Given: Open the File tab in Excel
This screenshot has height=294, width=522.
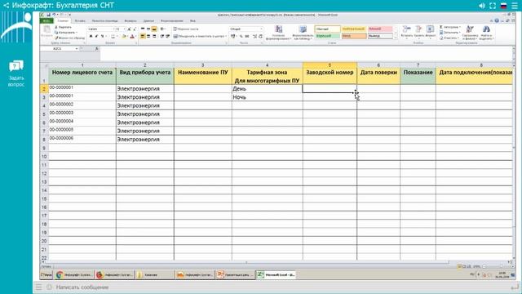Looking at the screenshot, I should click(46, 20).
